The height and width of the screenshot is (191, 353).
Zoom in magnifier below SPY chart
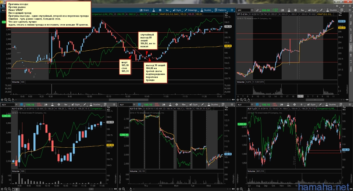(241, 100)
